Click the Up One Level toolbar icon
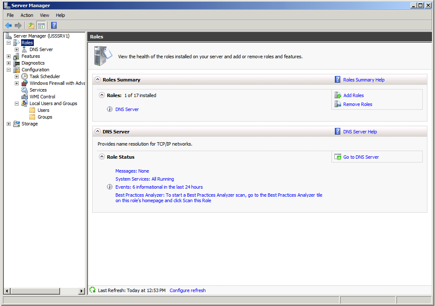Viewport: 435px width, 306px height. [31, 26]
